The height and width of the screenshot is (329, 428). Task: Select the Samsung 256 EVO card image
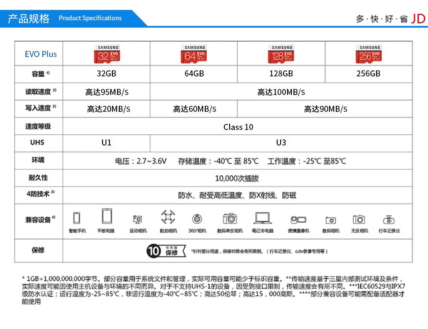[368, 54]
